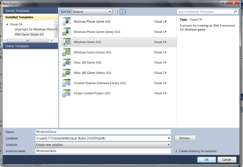Image resolution: width=243 pixels, height=167 pixels.
Task: Choose Content Pipeline Extension Library icon
Action: click(x=67, y=83)
